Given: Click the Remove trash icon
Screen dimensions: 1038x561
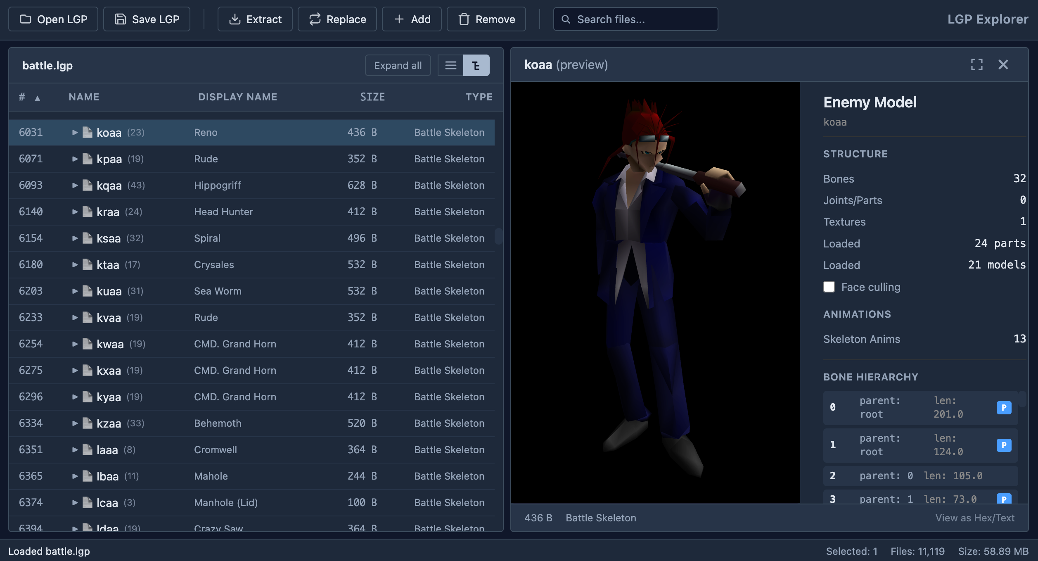Looking at the screenshot, I should [464, 19].
